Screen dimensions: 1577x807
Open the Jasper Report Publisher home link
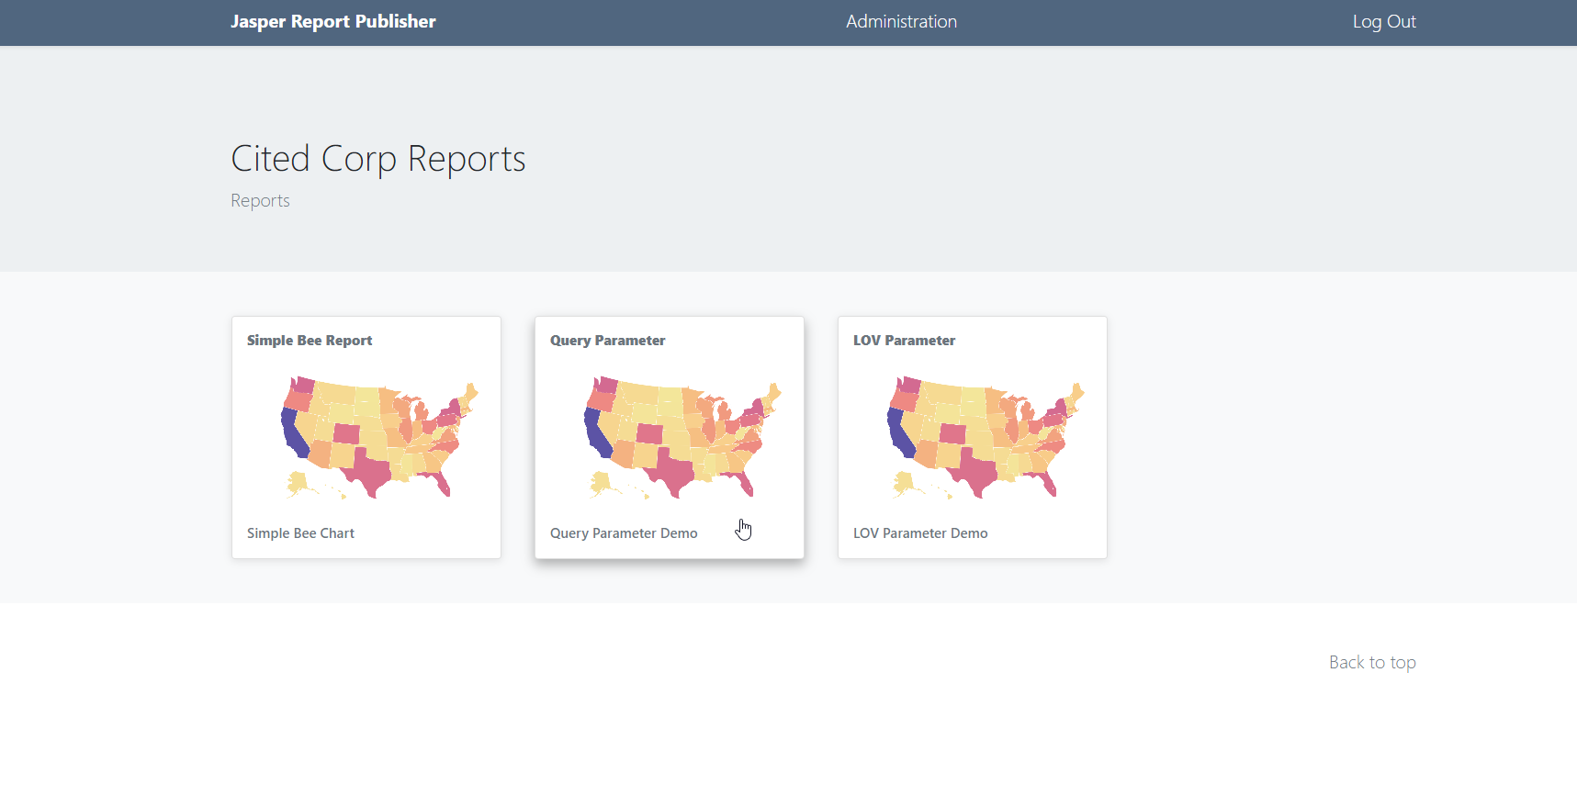point(332,21)
